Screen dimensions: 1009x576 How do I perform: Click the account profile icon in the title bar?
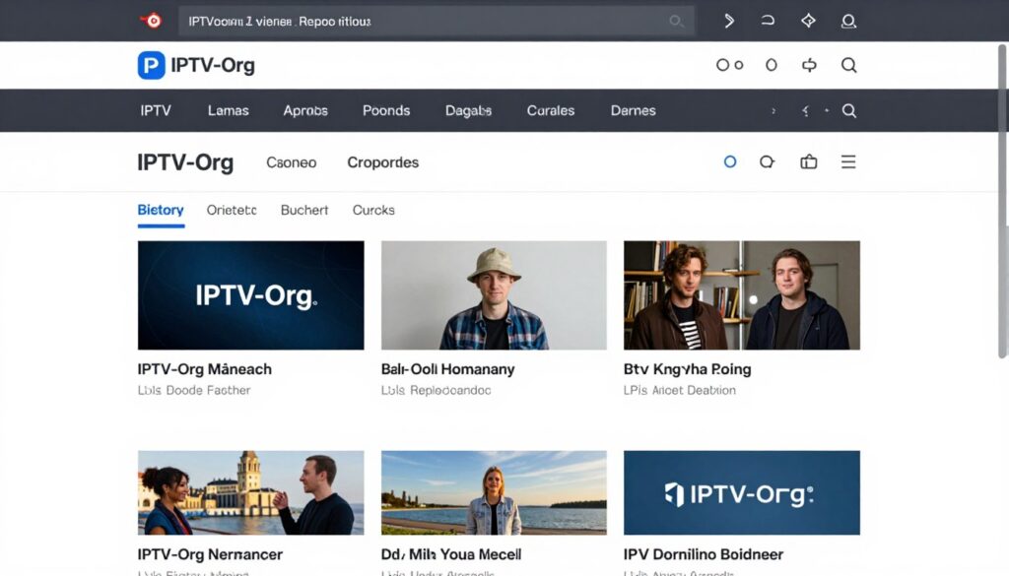(x=848, y=21)
